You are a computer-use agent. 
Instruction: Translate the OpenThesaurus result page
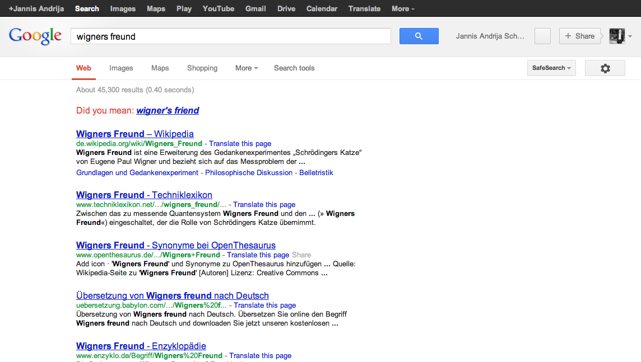[258, 255]
